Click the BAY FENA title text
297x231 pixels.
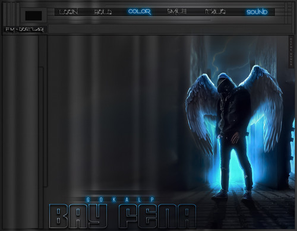tap(122, 216)
